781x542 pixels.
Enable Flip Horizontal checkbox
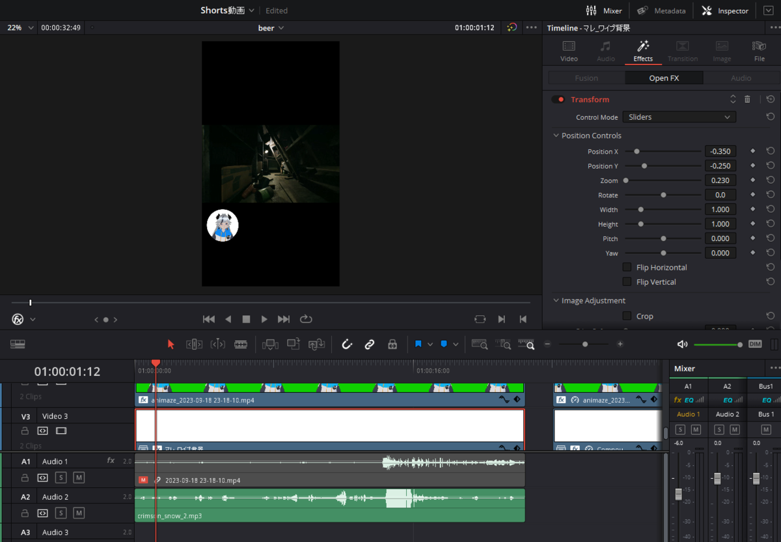[x=627, y=267]
